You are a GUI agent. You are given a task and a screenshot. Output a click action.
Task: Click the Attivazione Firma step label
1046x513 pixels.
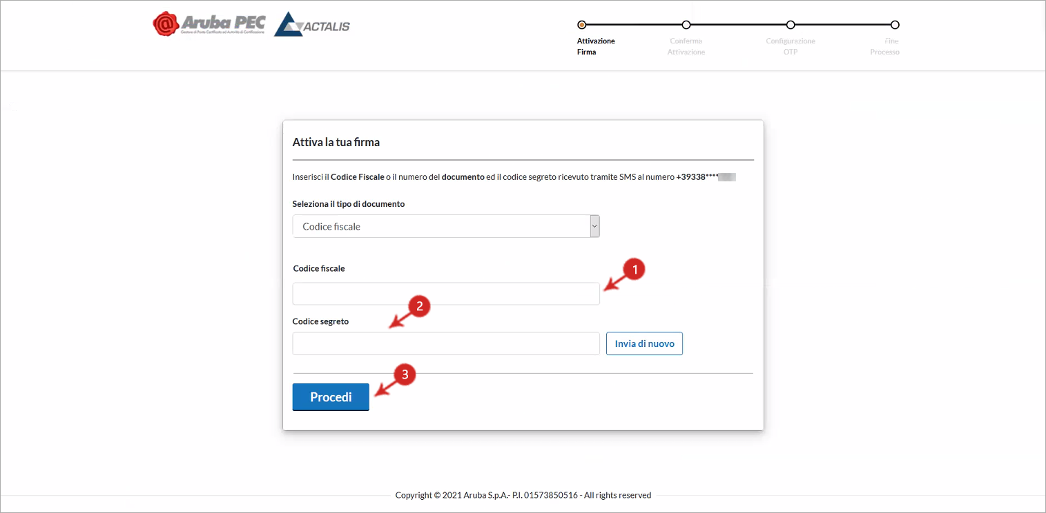(595, 46)
